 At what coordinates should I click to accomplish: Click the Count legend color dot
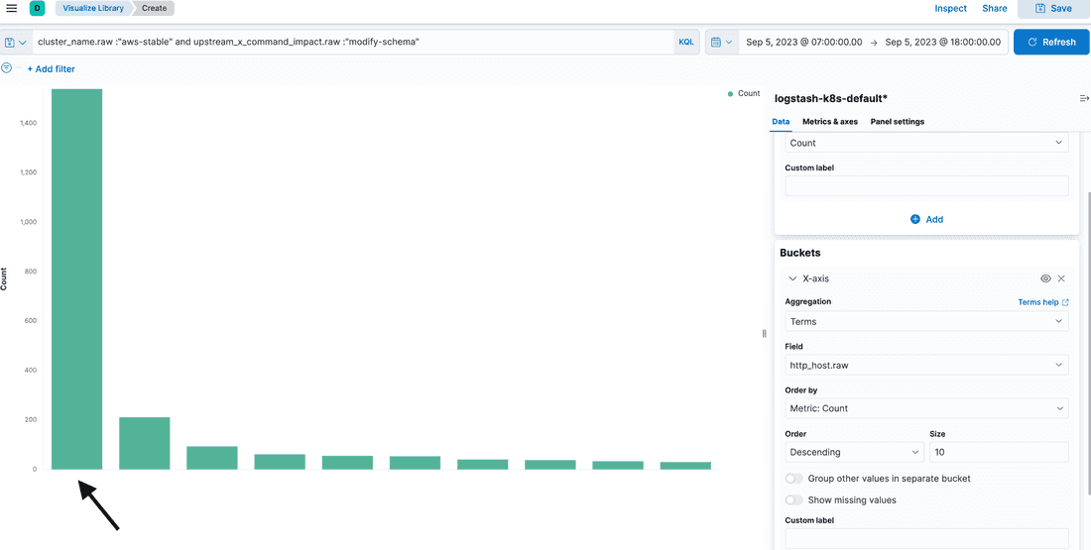(x=731, y=93)
